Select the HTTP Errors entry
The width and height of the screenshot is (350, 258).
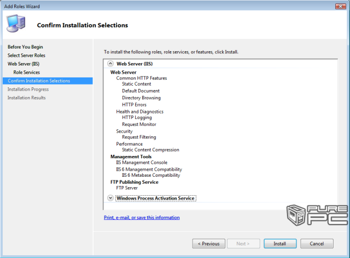tap(134, 105)
